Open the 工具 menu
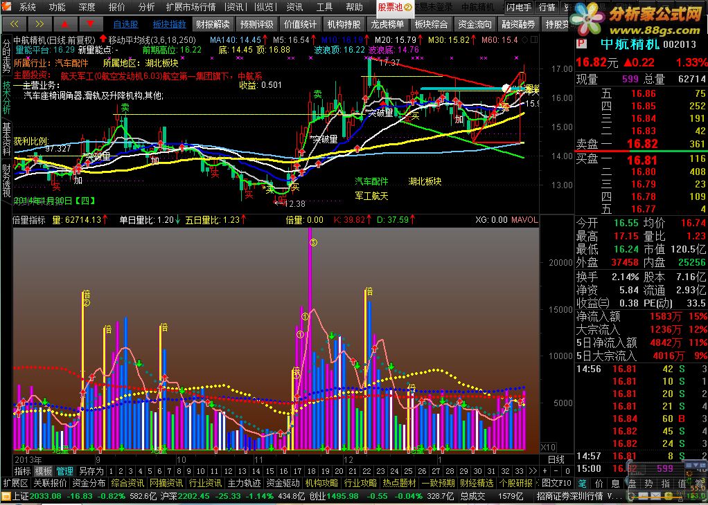Viewport: 708px width, 505px height. pos(324,7)
